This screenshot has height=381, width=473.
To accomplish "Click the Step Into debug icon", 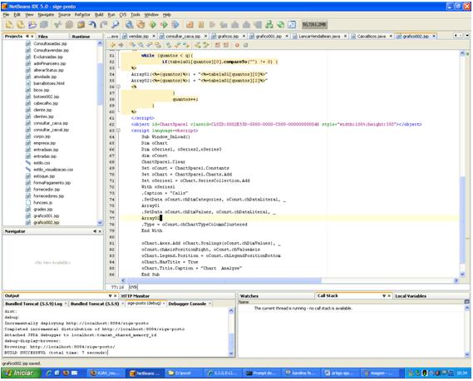I will tap(235, 25).
